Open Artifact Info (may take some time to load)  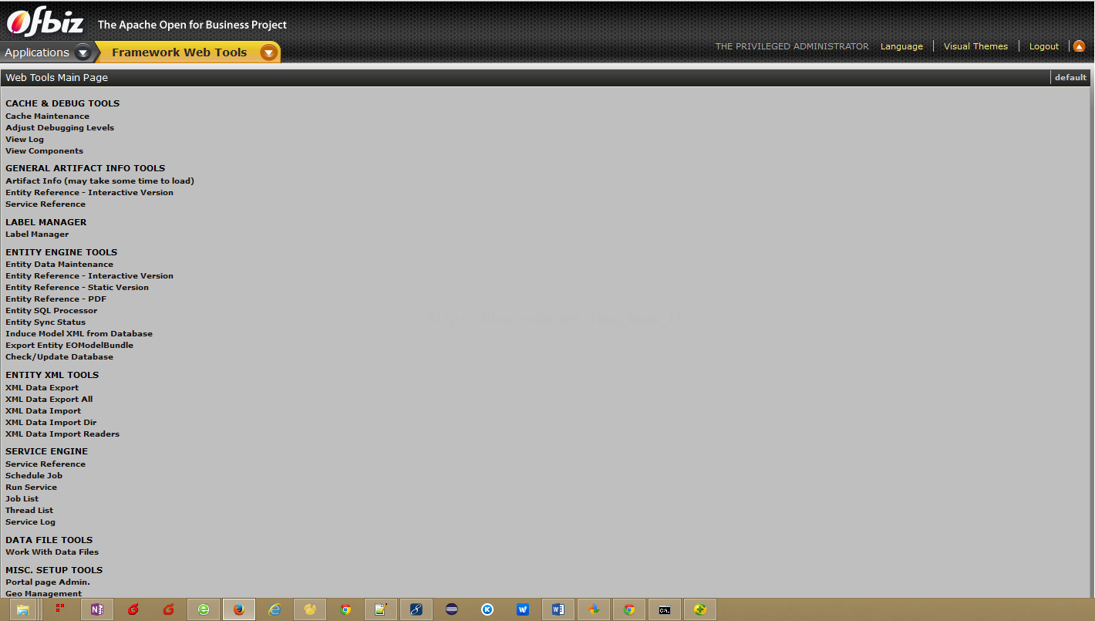[99, 181]
